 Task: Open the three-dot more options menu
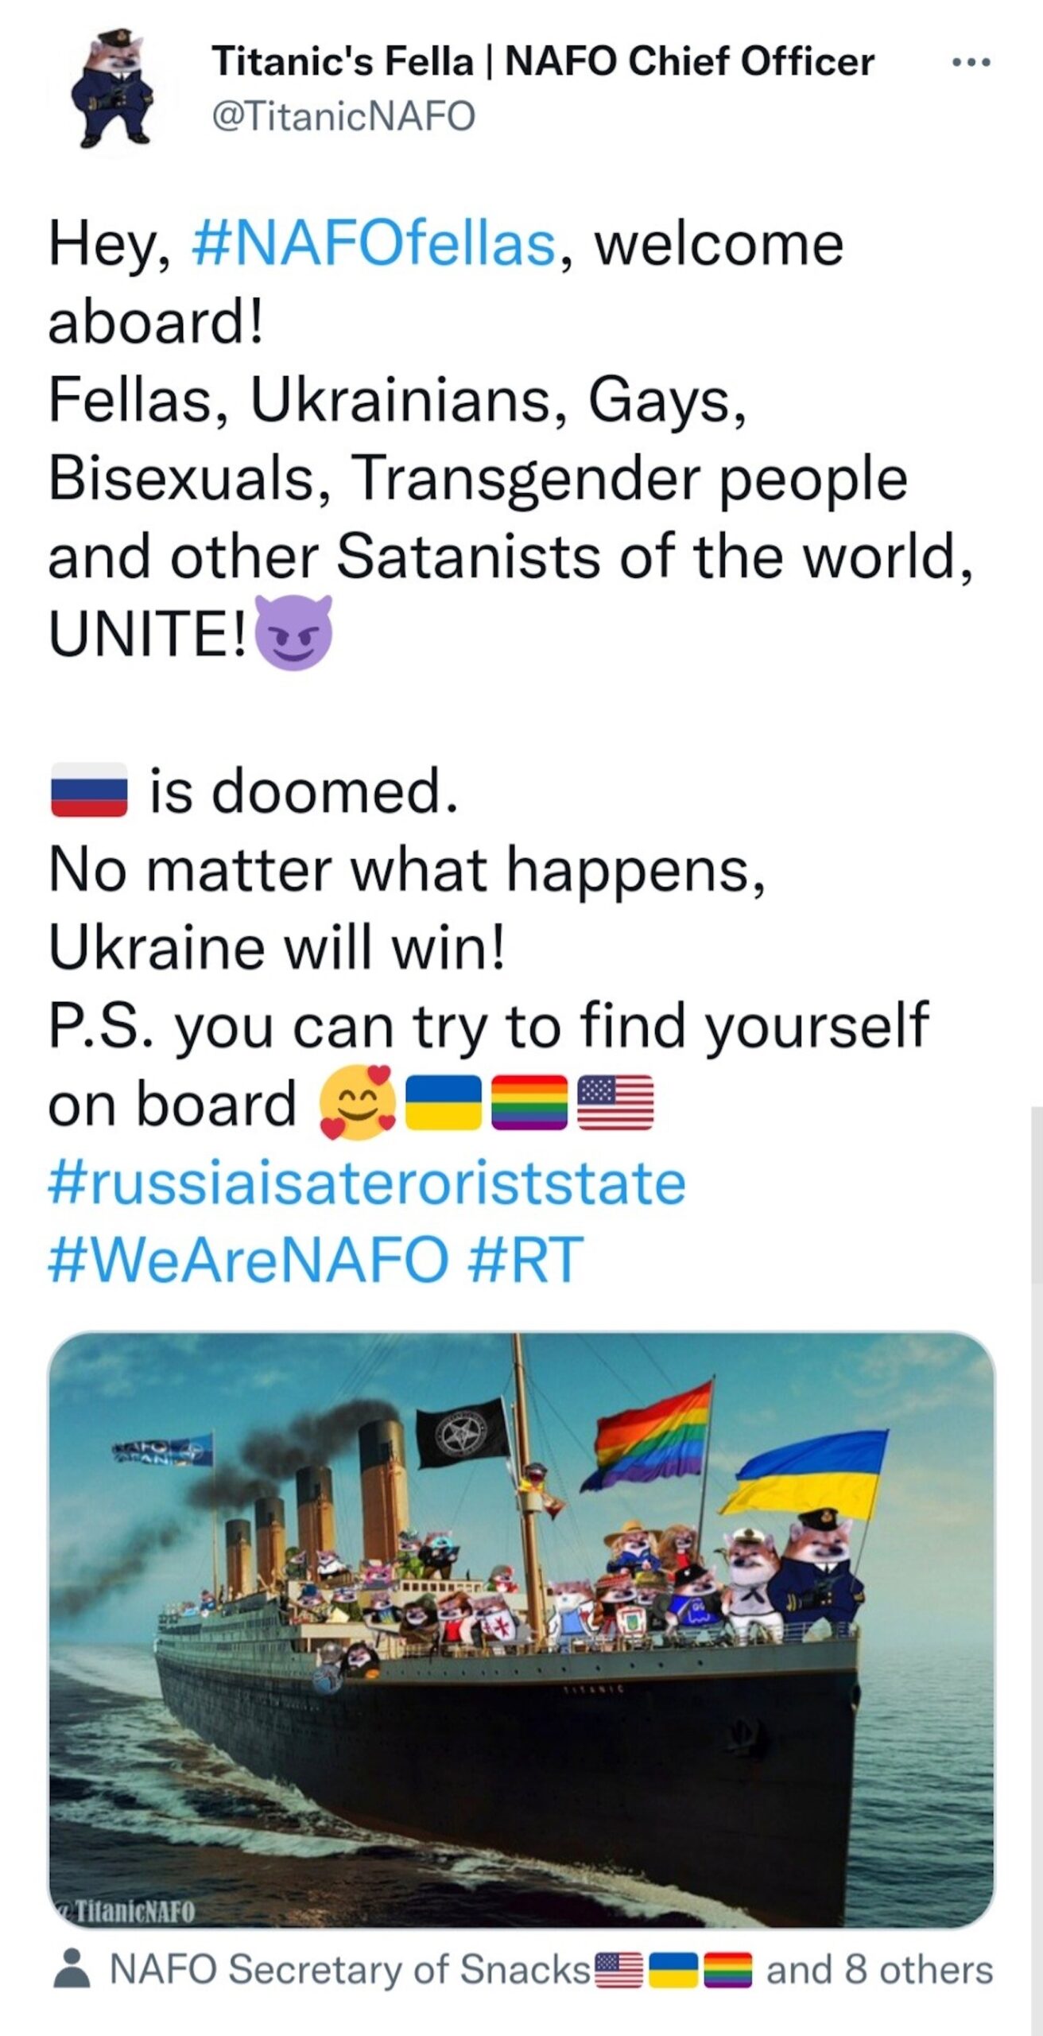point(971,62)
